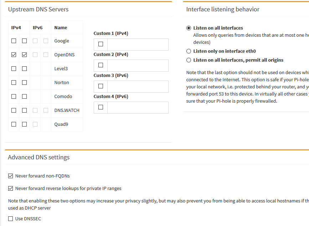Choose 'Listen only on interface eth0'

coord(189,51)
